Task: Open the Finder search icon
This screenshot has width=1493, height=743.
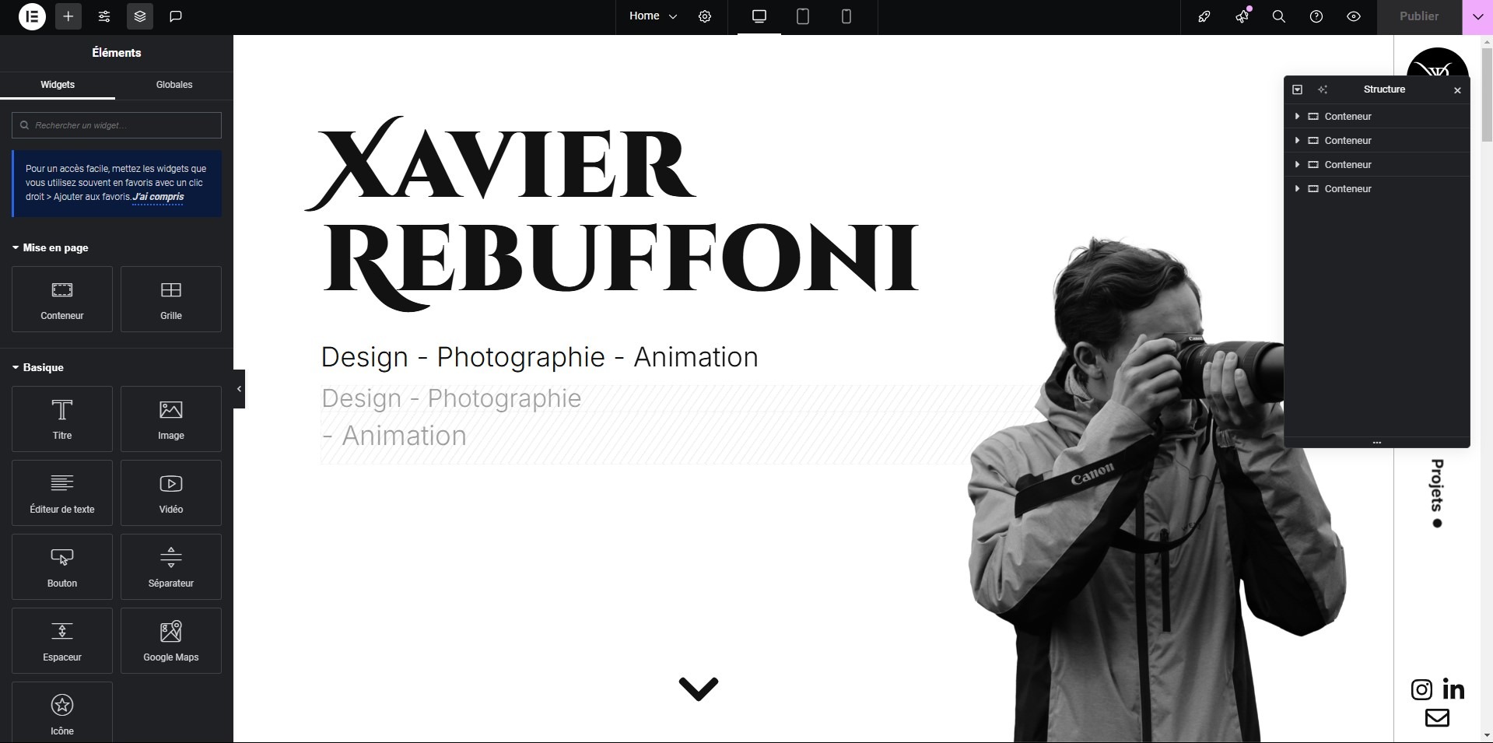Action: pos(1278,16)
